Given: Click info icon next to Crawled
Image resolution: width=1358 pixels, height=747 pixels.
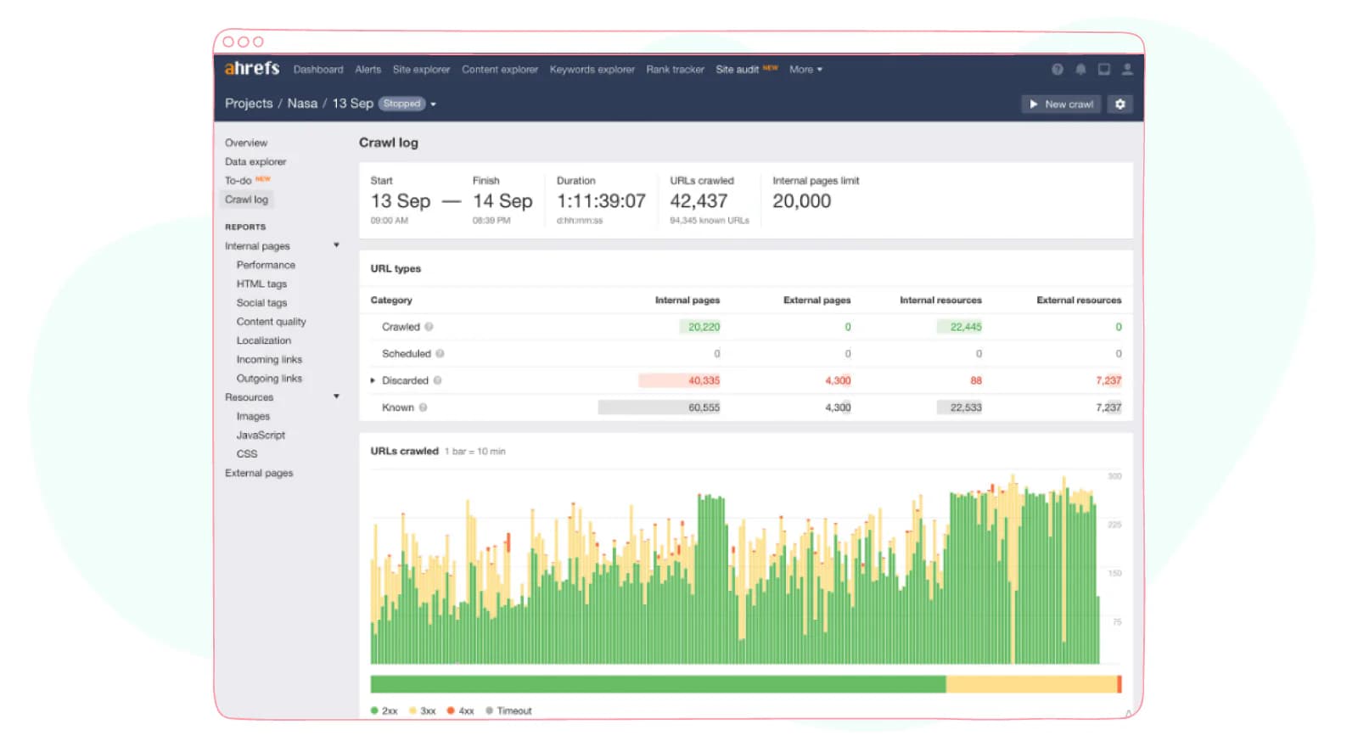Looking at the screenshot, I should tap(429, 327).
